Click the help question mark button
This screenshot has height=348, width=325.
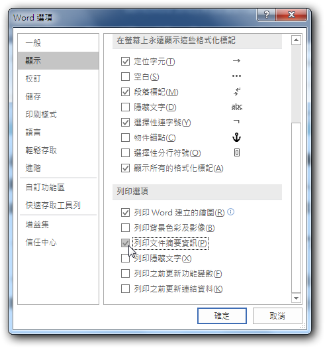point(266,15)
